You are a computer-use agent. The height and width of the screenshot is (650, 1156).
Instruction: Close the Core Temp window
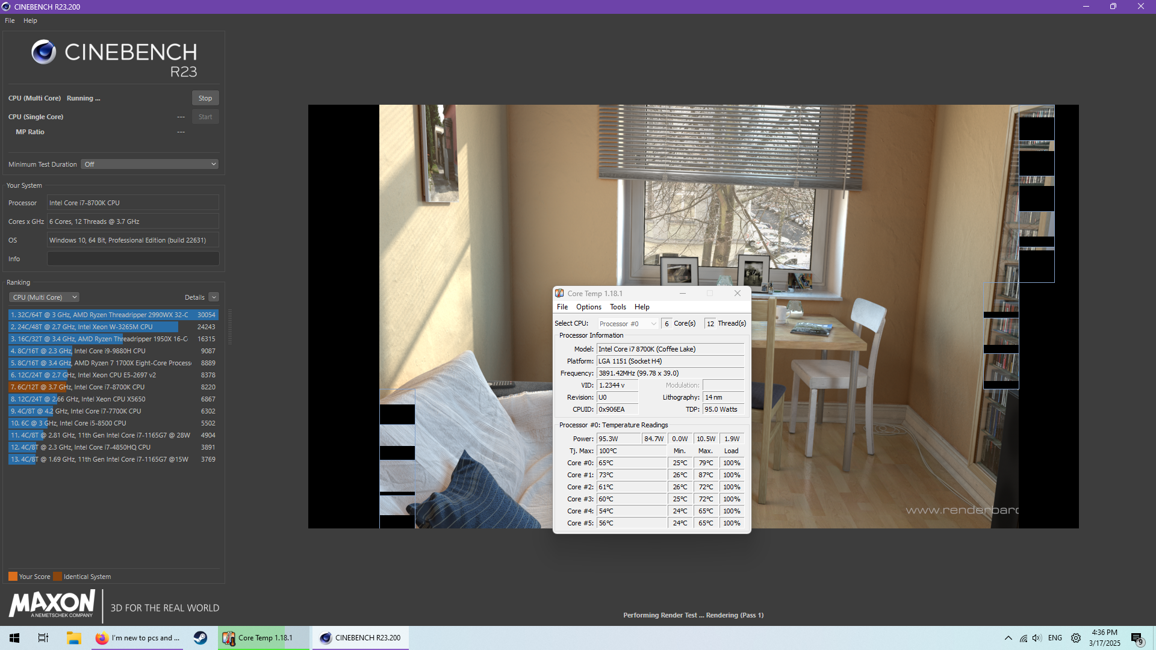738,293
